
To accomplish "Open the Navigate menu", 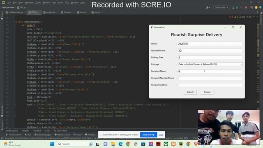I will 29,2.
